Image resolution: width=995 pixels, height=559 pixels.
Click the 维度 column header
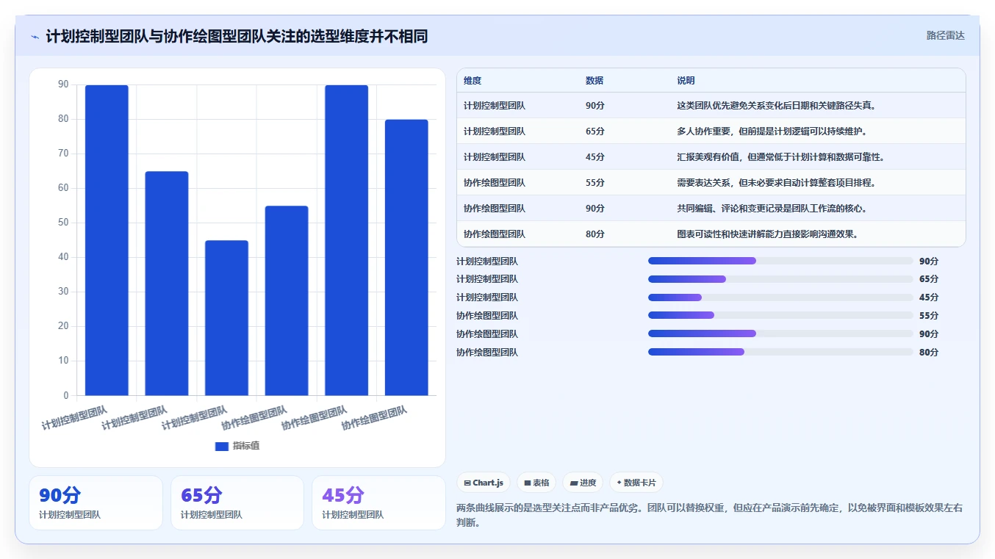tap(473, 81)
